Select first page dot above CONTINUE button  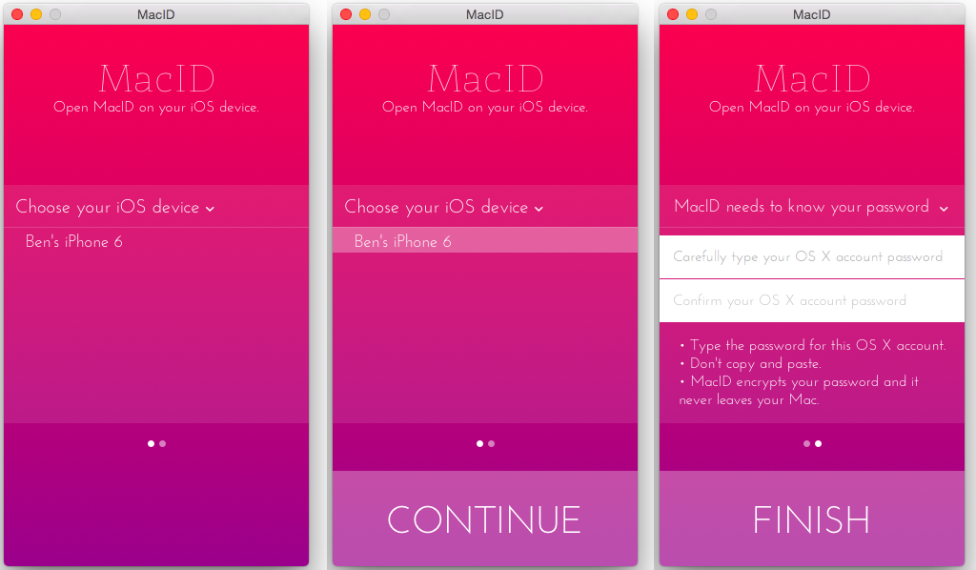coord(479,443)
